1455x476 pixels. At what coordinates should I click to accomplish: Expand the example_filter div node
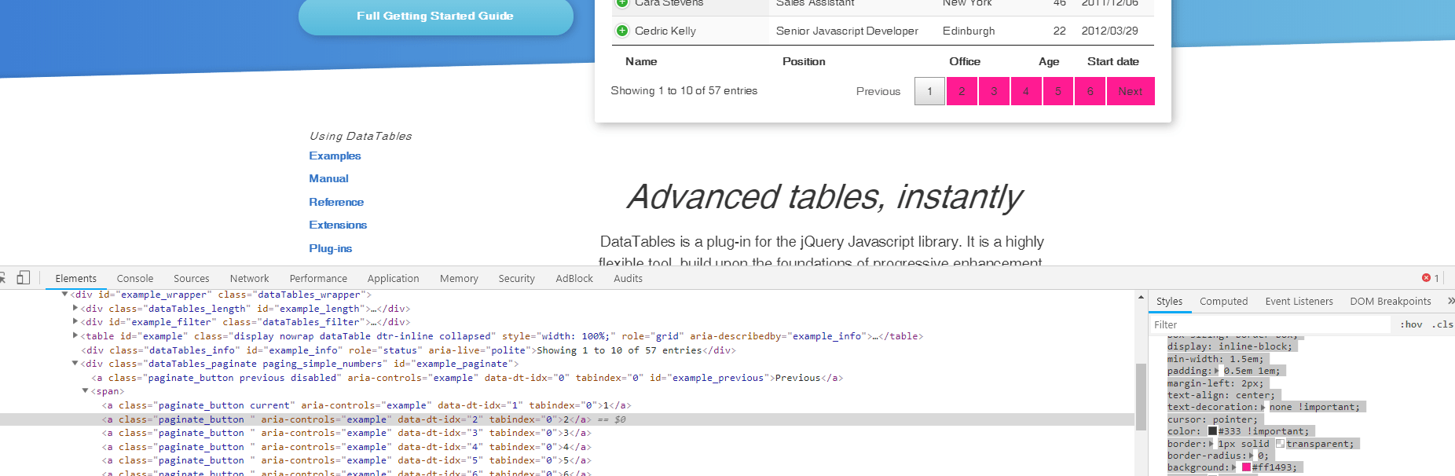[75, 322]
